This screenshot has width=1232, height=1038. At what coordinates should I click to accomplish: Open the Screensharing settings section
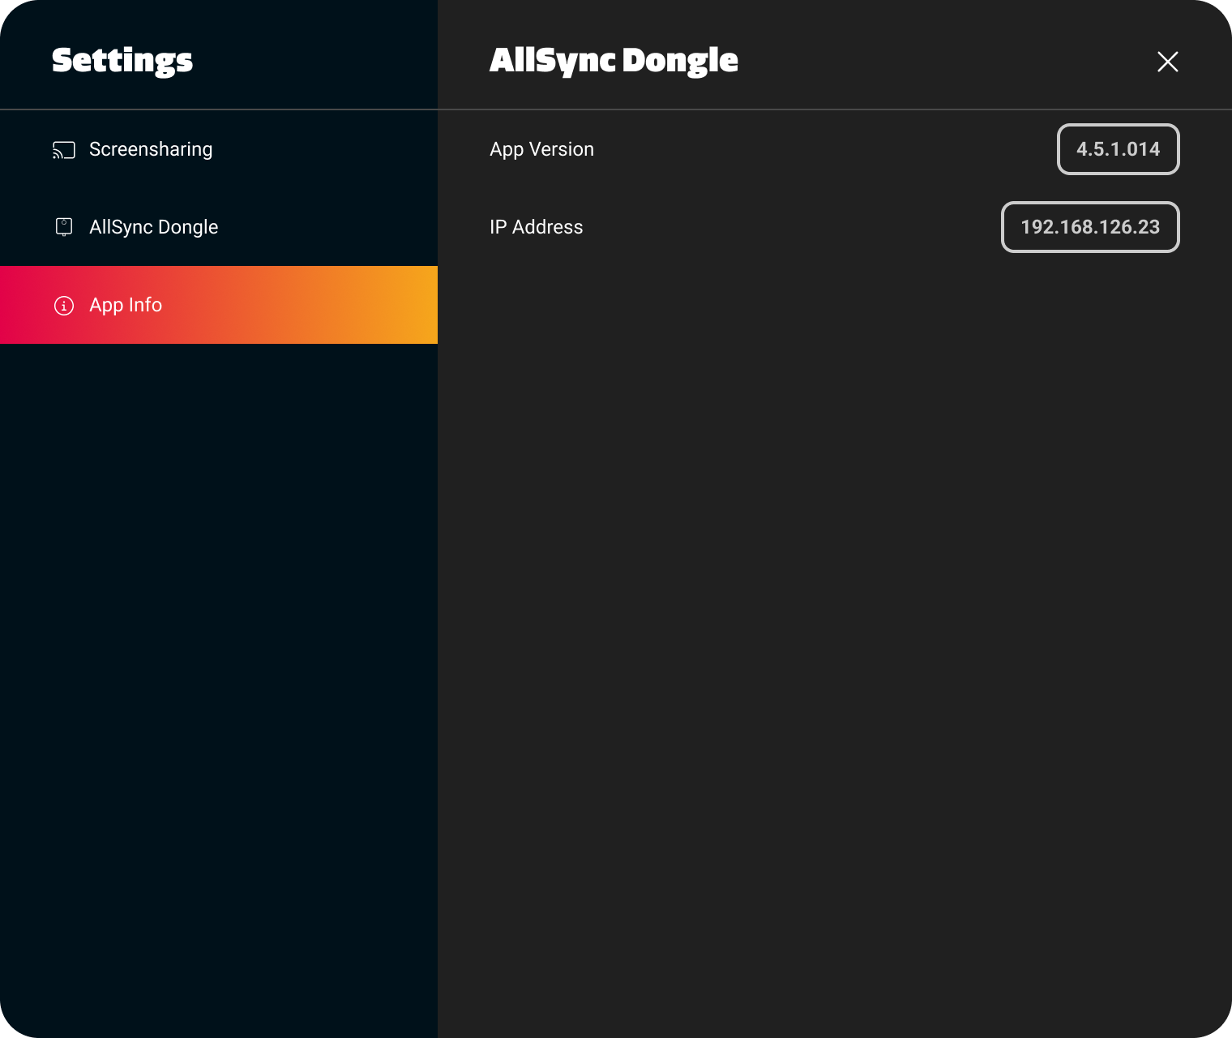151,149
